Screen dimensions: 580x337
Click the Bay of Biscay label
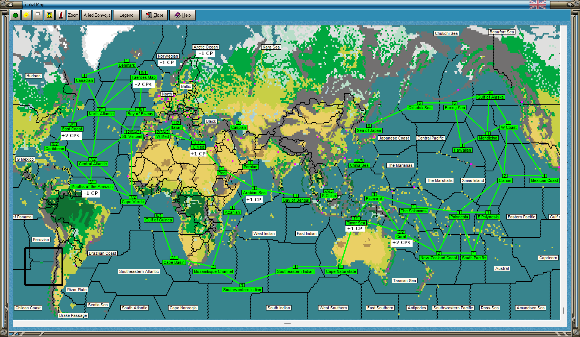tap(140, 114)
